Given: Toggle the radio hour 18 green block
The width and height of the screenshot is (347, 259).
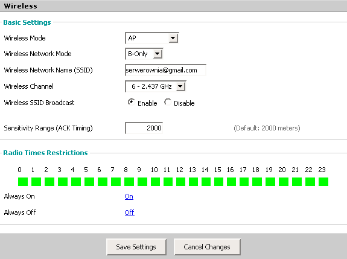Looking at the screenshot, I should click(x=257, y=182).
